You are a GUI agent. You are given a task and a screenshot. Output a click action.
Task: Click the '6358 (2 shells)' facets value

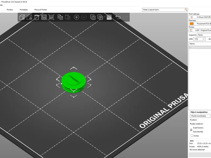pos(203,147)
